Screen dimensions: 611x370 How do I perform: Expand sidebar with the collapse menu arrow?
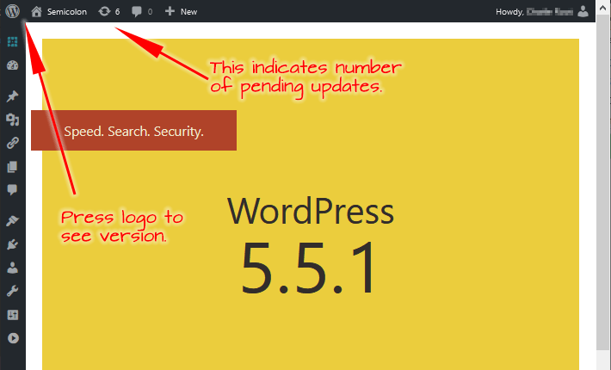click(13, 338)
